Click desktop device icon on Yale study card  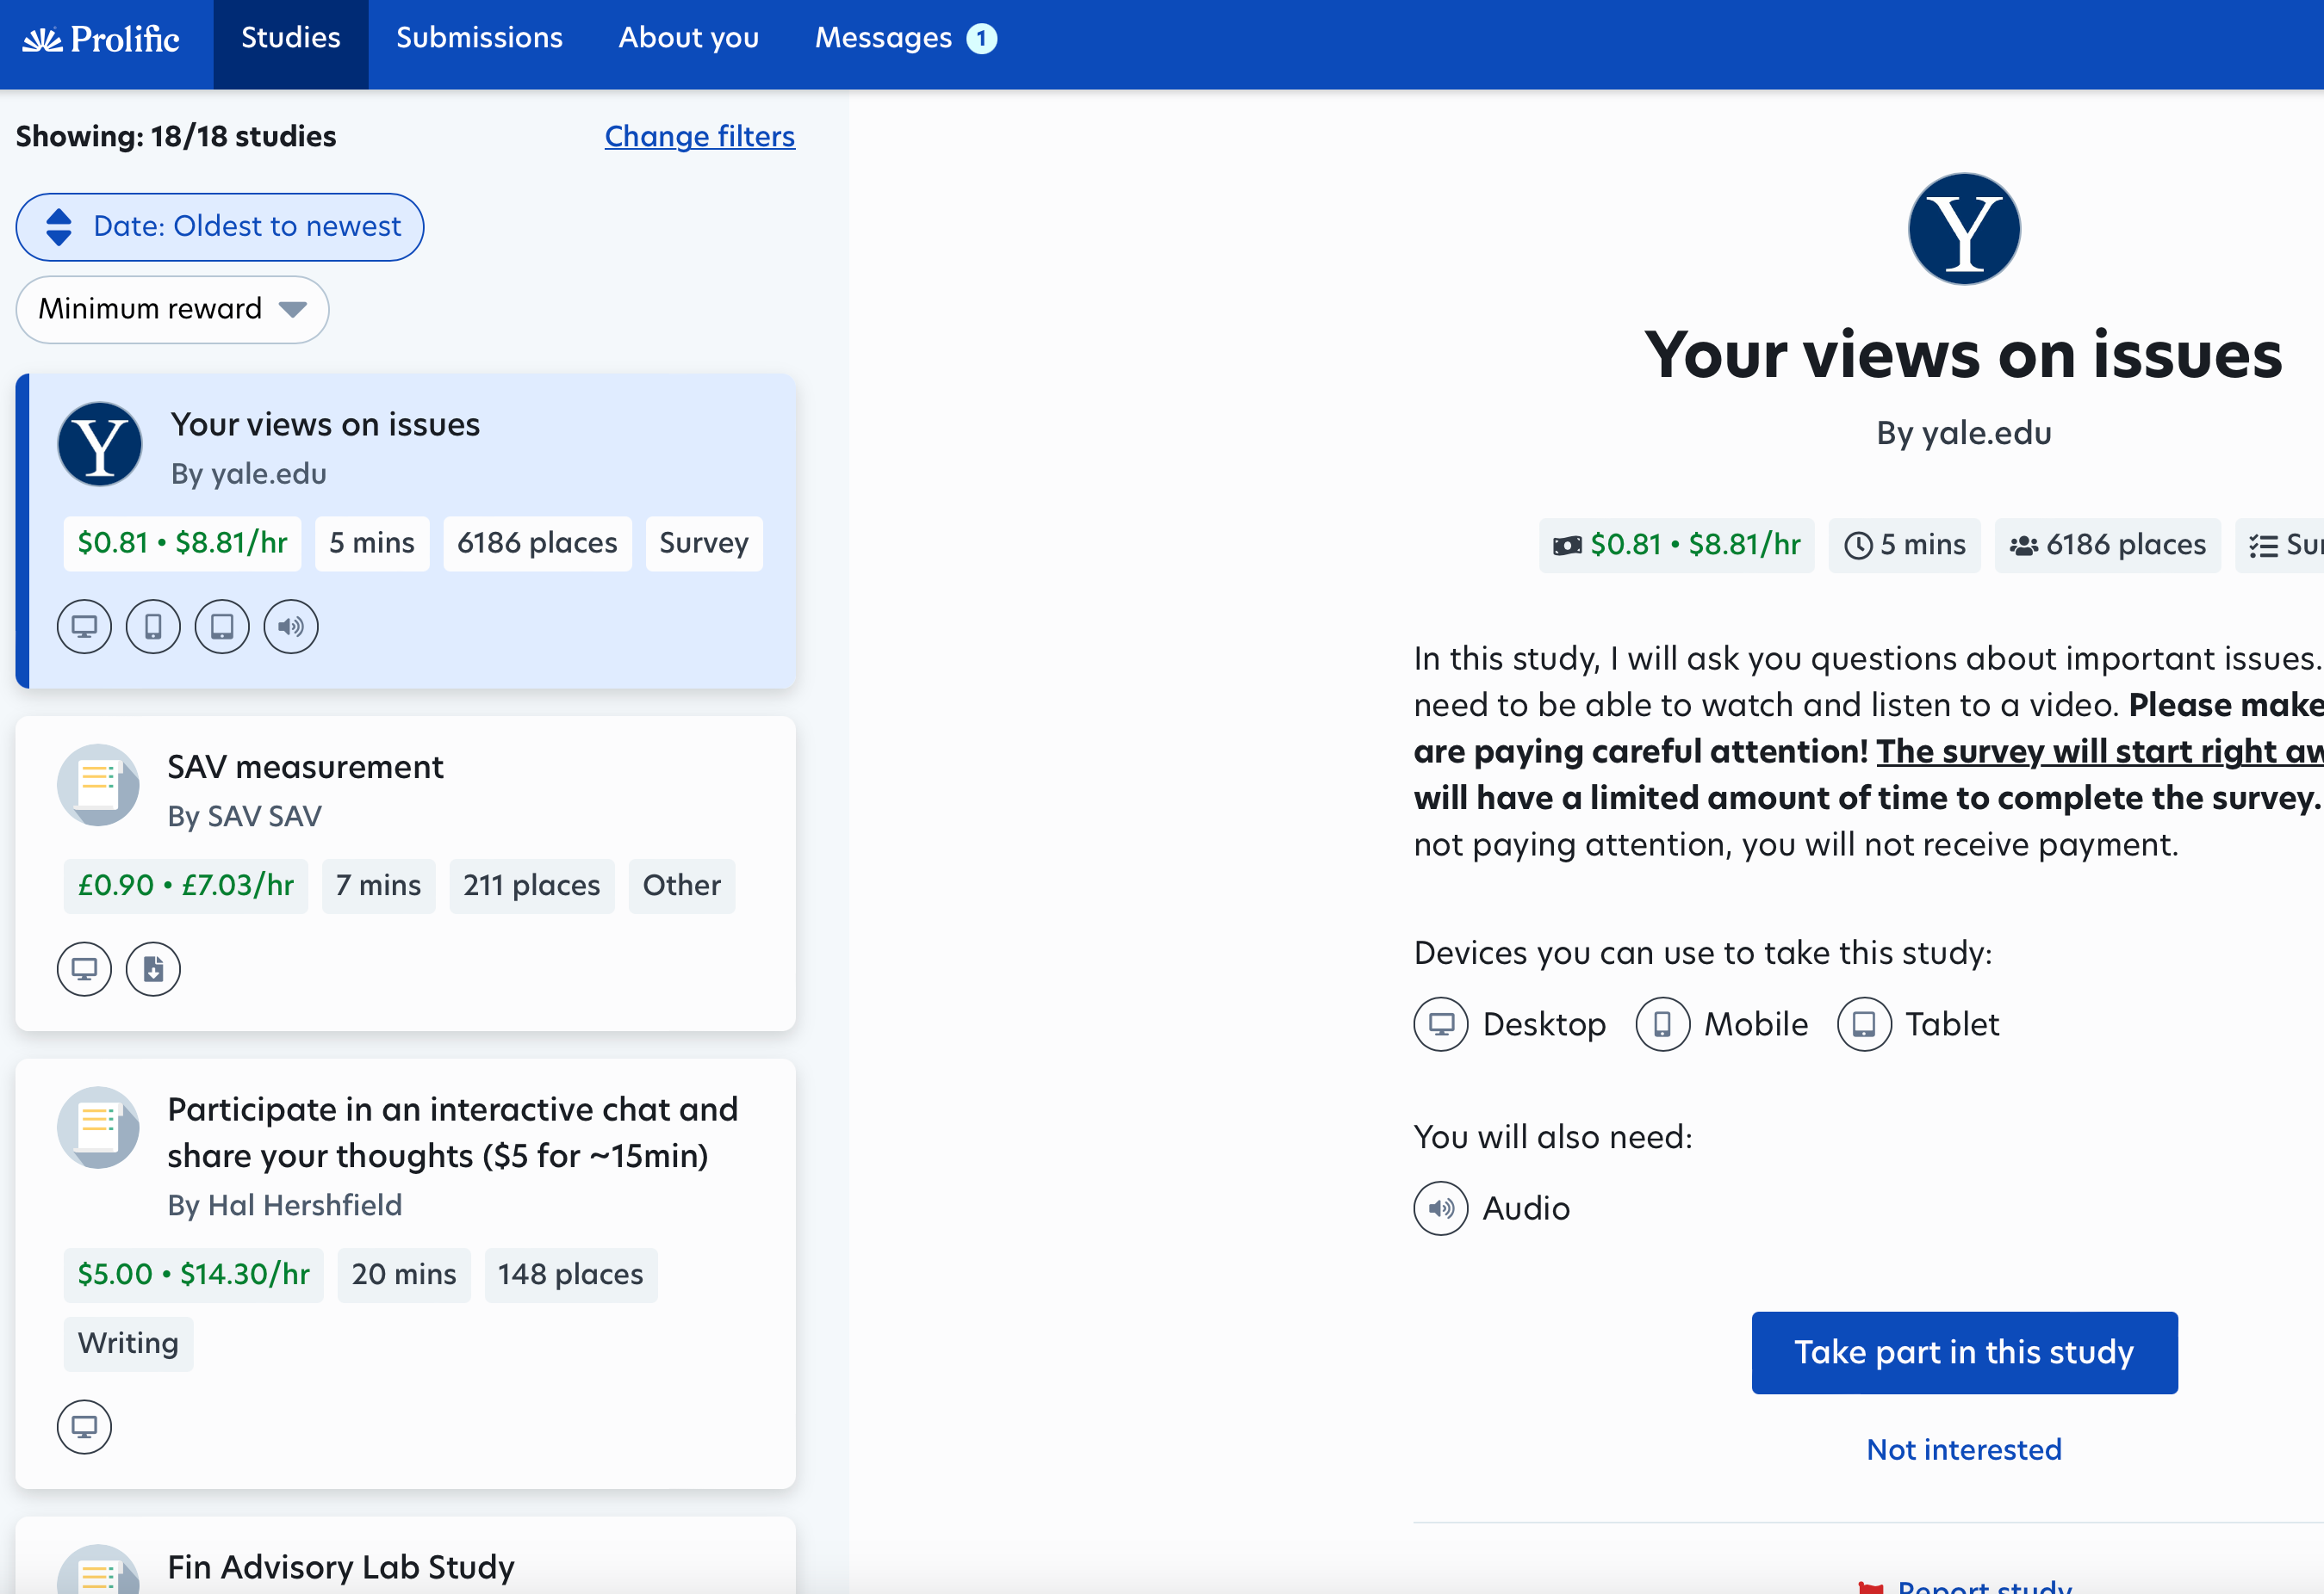84,627
